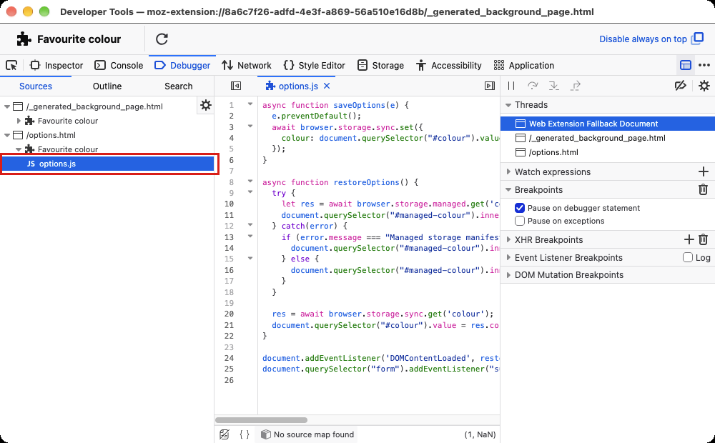The height and width of the screenshot is (443, 715).
Task: Close the options.js editor tab
Action: point(327,86)
